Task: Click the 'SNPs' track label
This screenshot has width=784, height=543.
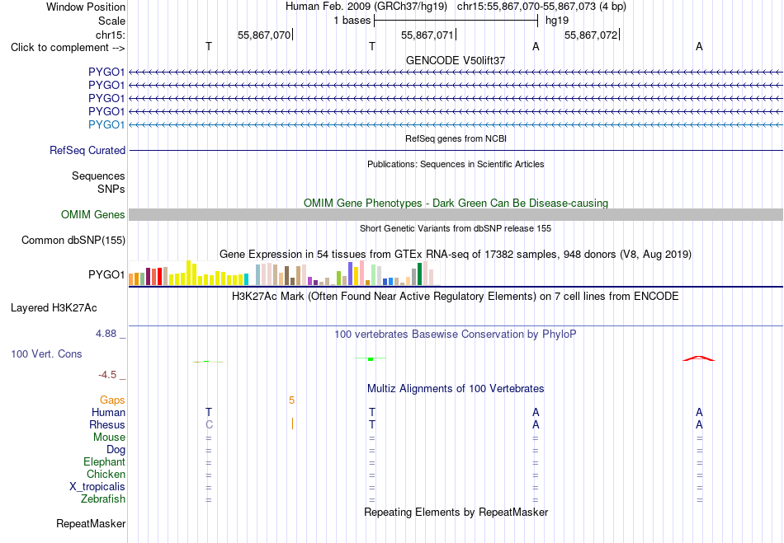Action: [x=111, y=189]
